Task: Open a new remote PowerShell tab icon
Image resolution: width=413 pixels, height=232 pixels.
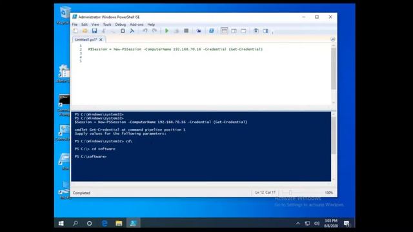Action: tap(199, 31)
